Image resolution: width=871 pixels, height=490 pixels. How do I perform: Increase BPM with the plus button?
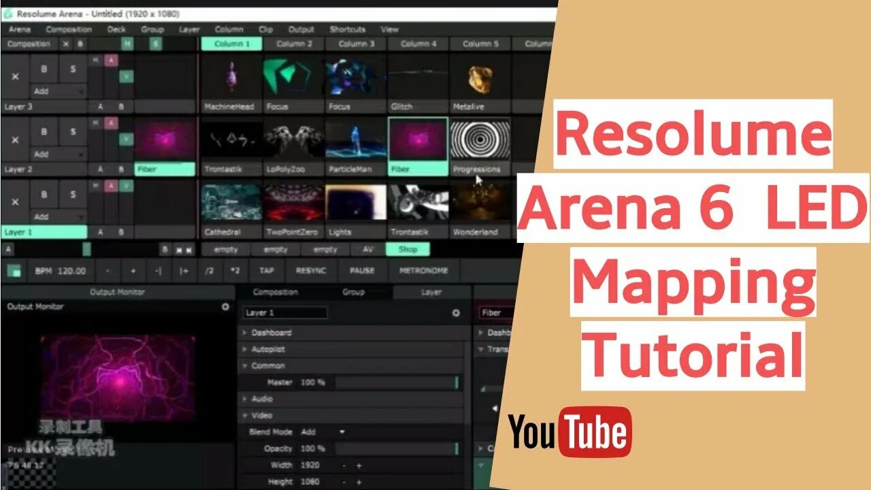pyautogui.click(x=133, y=271)
